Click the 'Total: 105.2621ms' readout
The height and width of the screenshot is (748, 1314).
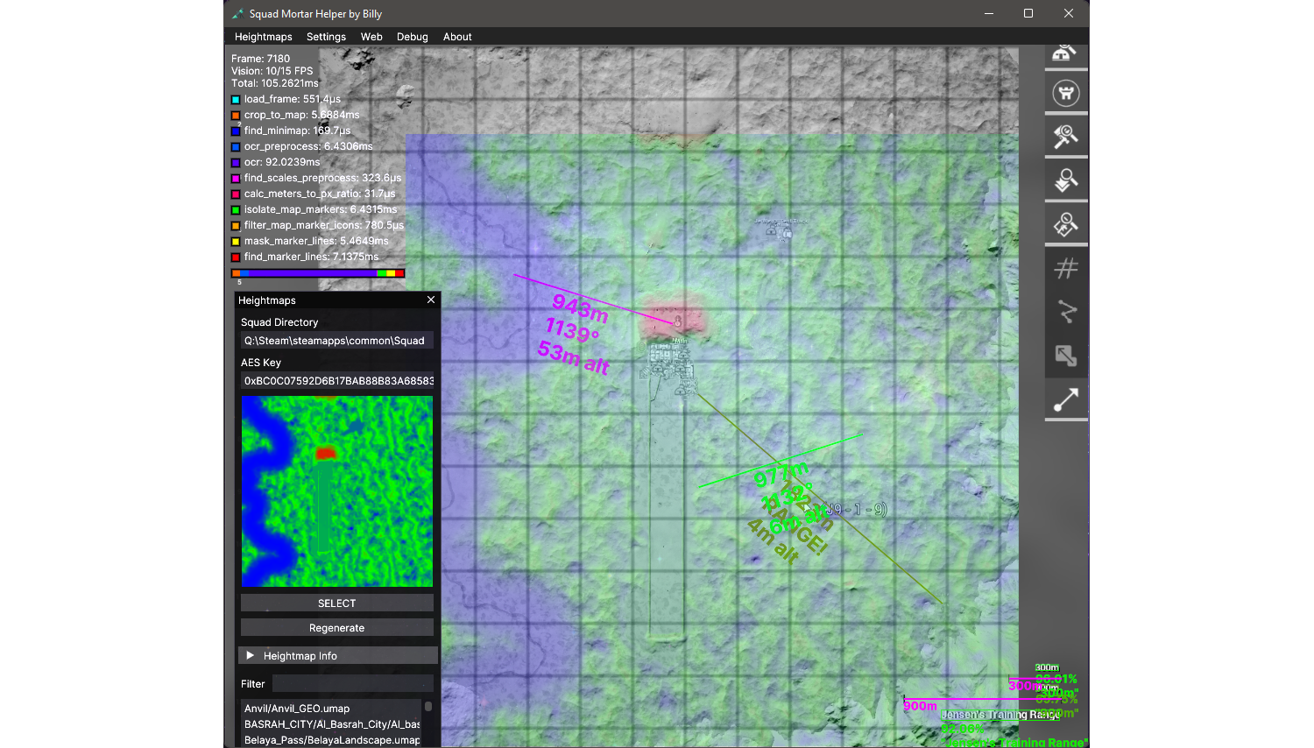[x=275, y=83]
